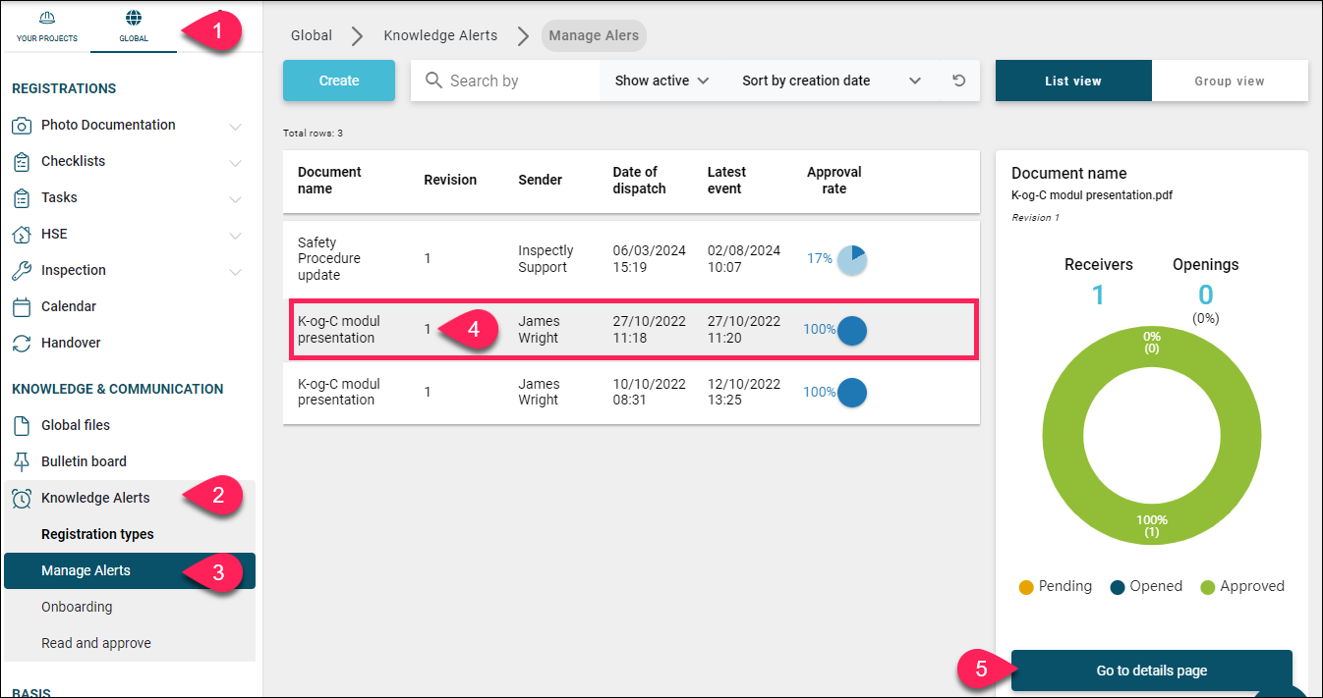Click the 06/03/2024 15:19 dispatch date cell
Viewport: 1323px width, 698px height.
650,259
